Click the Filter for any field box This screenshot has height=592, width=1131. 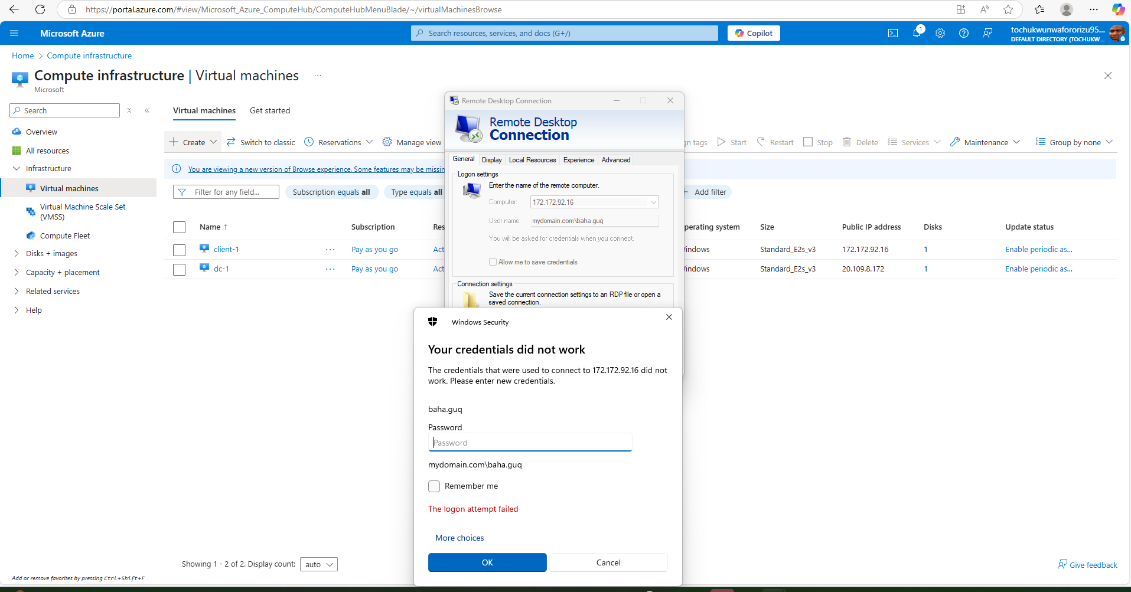pyautogui.click(x=226, y=192)
